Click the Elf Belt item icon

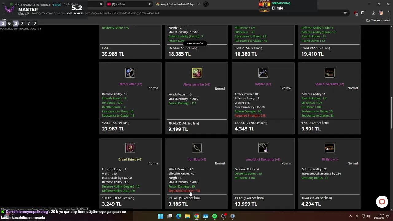tap(329, 148)
